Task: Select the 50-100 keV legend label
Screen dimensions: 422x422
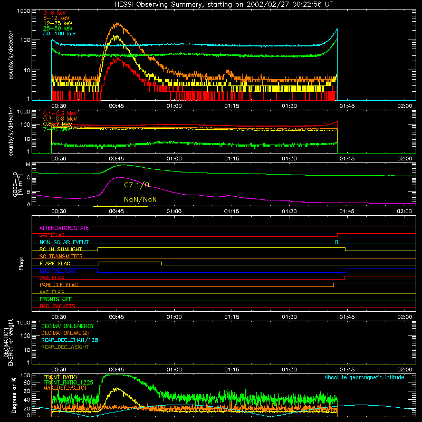Action: pos(60,34)
